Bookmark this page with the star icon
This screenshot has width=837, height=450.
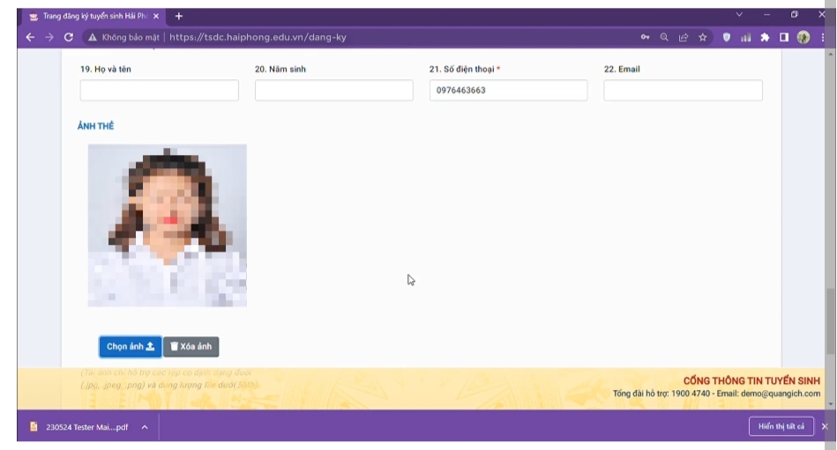(703, 38)
